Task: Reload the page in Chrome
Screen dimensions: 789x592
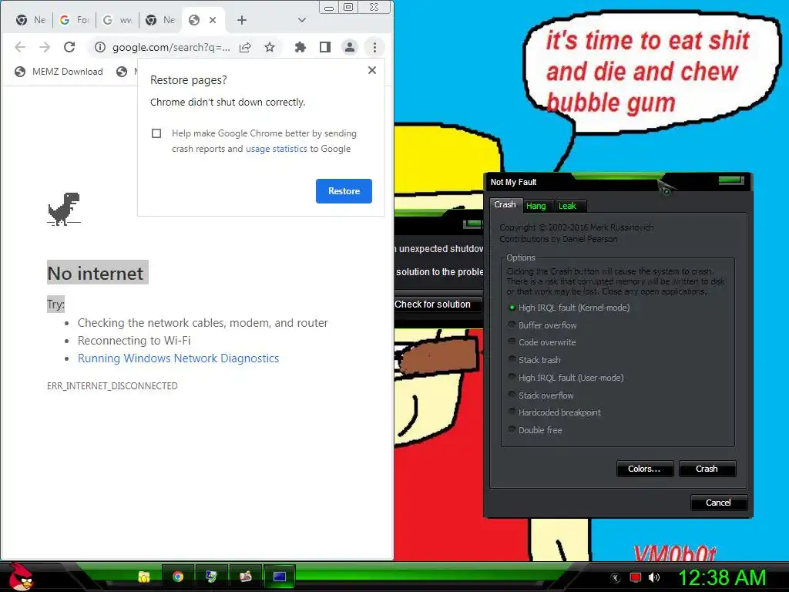Action: pyautogui.click(x=69, y=47)
